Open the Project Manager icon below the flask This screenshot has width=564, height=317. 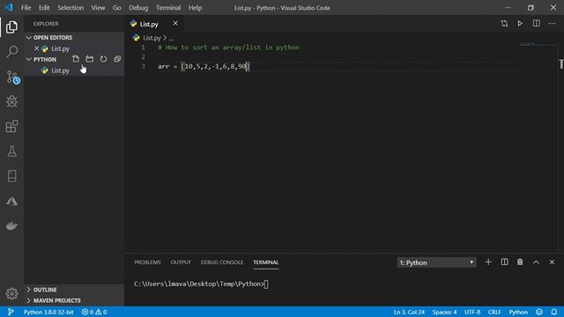(11, 176)
